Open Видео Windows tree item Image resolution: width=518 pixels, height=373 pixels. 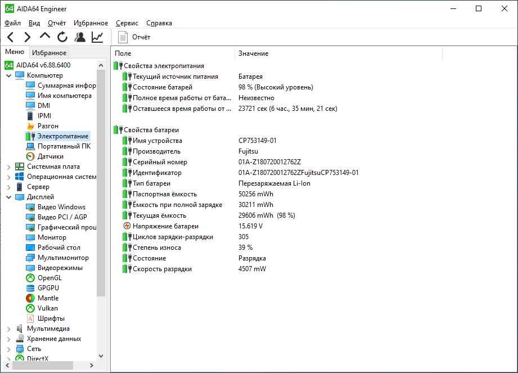pos(56,207)
